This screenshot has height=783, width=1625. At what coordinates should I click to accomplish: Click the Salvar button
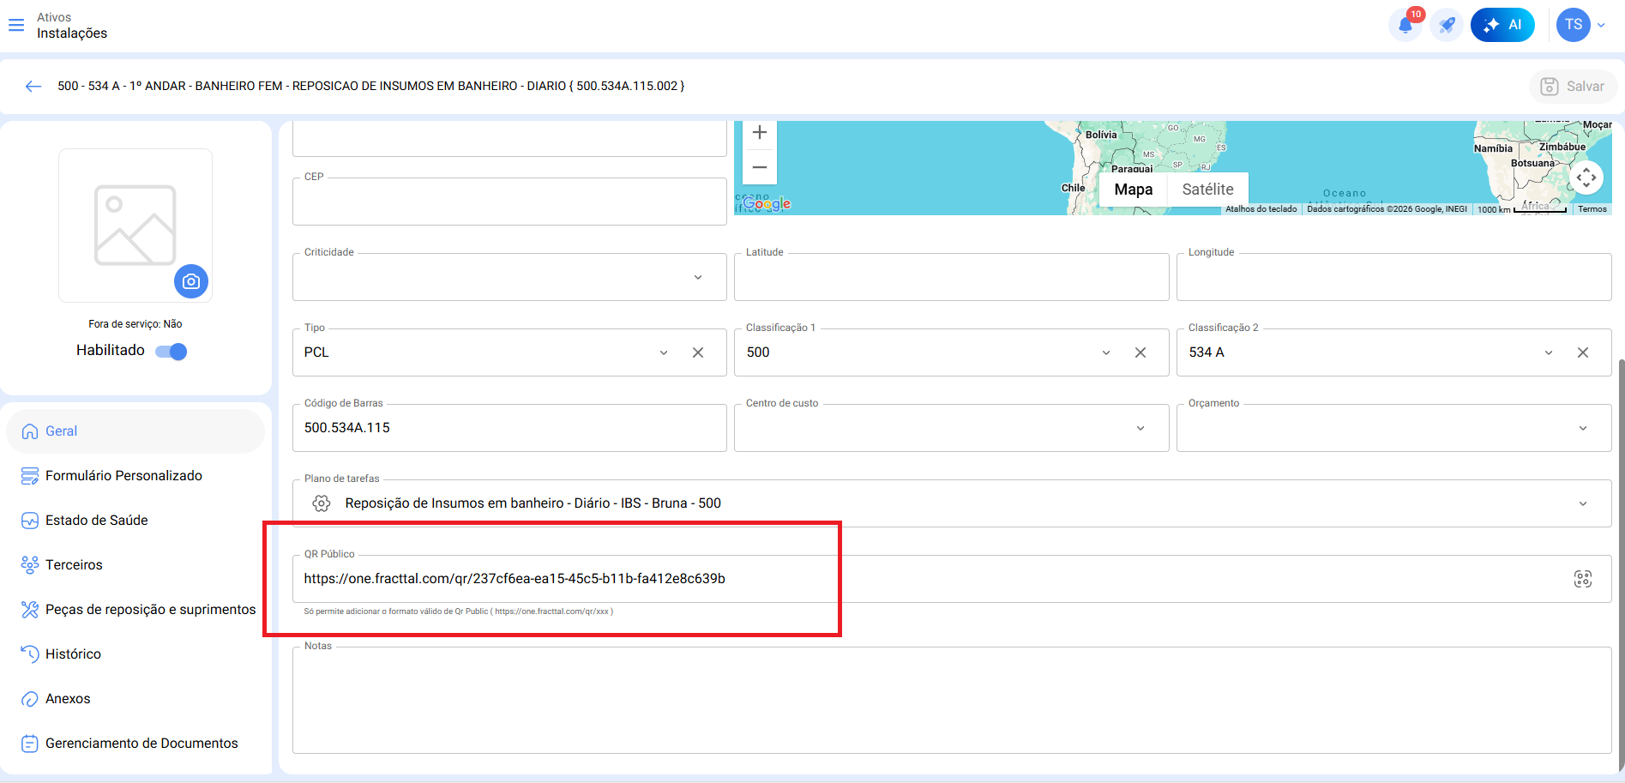(1573, 86)
